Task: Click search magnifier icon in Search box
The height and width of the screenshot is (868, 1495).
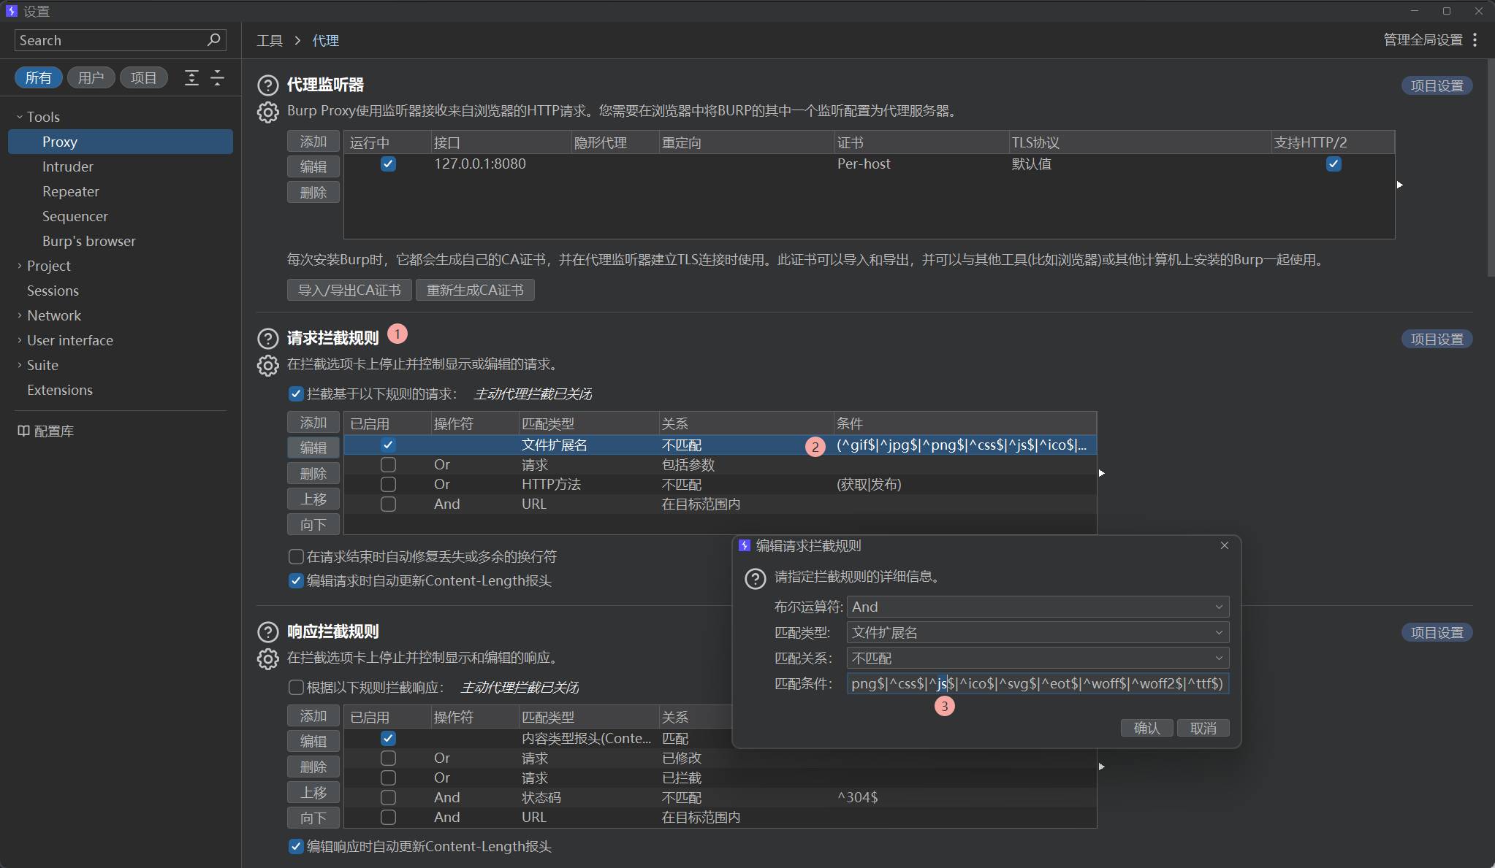Action: pyautogui.click(x=213, y=40)
